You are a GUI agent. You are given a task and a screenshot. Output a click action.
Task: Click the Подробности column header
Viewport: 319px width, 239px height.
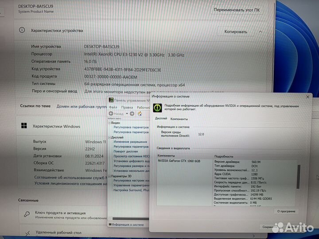tap(224, 157)
